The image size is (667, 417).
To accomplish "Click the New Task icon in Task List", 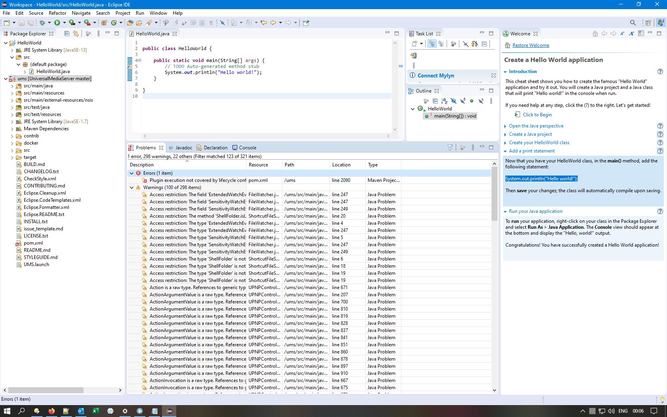I will 414,44.
